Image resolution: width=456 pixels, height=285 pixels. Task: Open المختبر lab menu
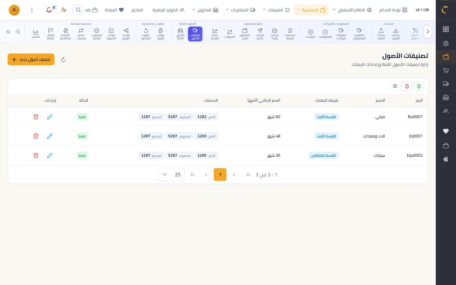[137, 10]
